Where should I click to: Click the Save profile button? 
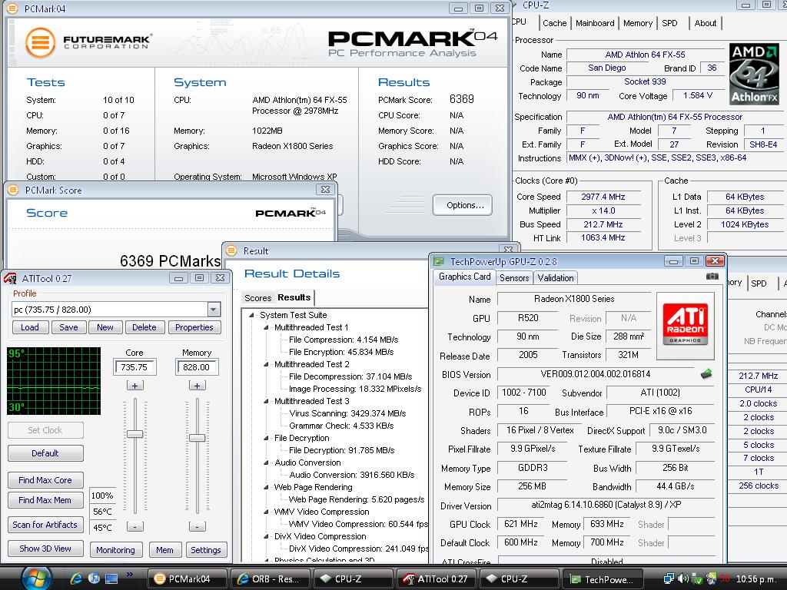[x=68, y=327]
